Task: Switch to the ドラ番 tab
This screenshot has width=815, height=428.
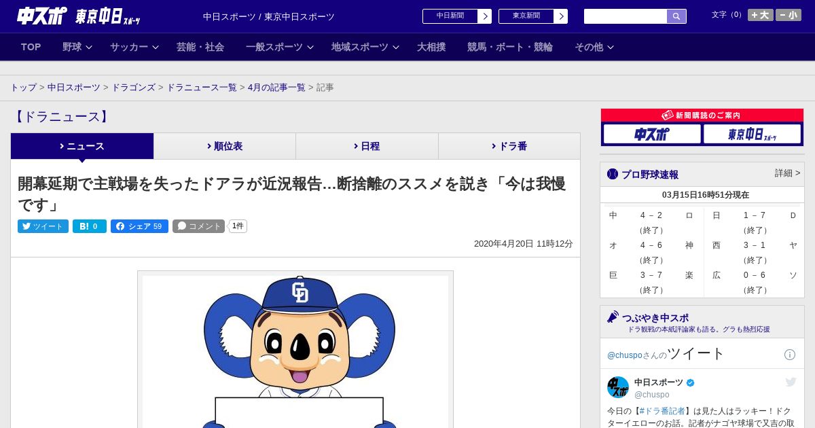Action: pos(509,146)
